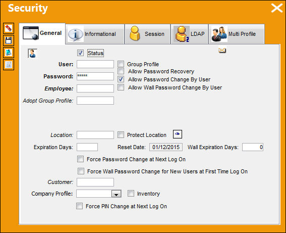The width and height of the screenshot is (286, 233).
Task: Click the Password input field
Action: click(x=95, y=76)
